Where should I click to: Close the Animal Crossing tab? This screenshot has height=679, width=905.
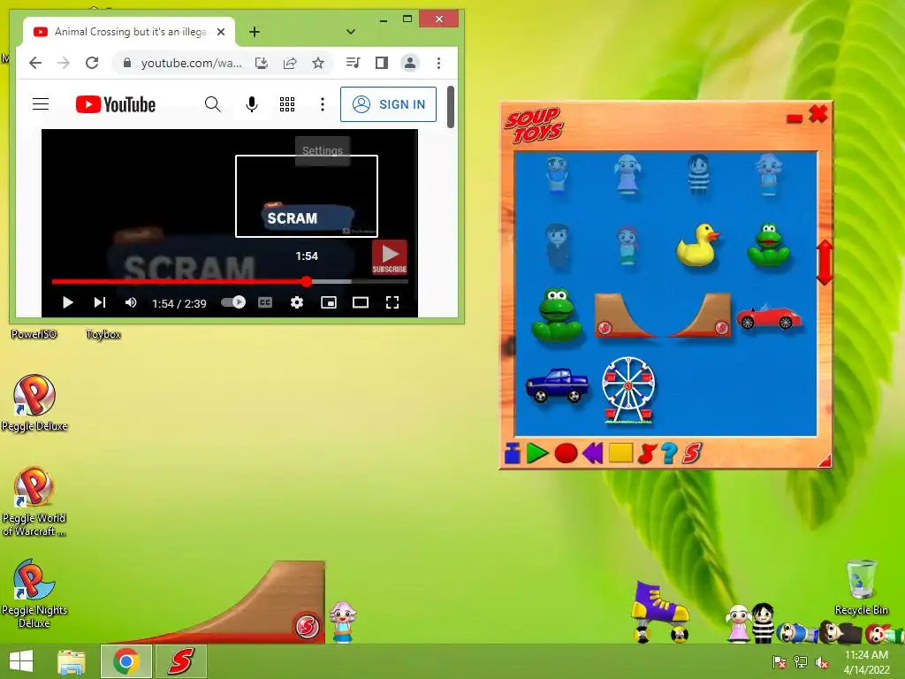220,32
